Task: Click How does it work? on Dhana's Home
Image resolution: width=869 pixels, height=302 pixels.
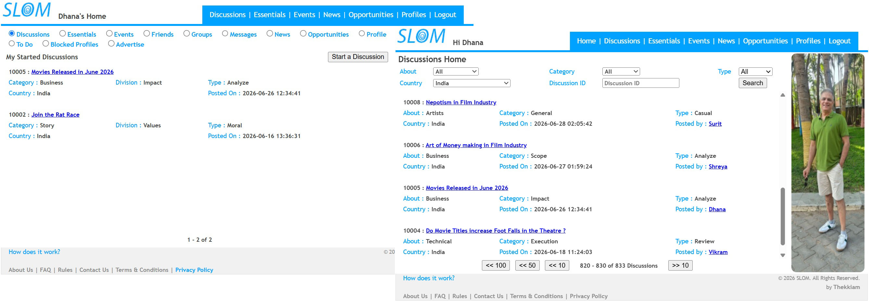Action: pyautogui.click(x=34, y=252)
